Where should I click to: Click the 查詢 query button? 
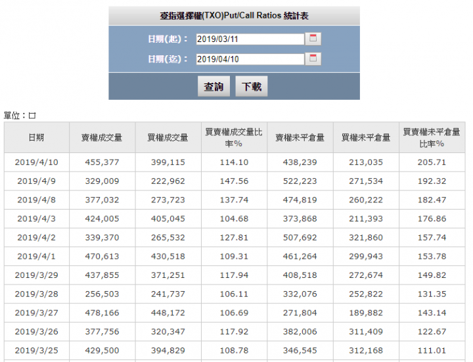214,86
